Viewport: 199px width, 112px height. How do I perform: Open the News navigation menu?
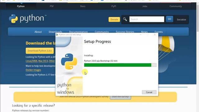144,32
